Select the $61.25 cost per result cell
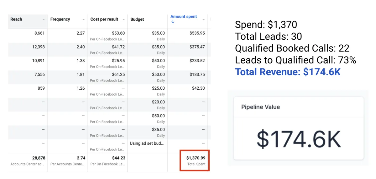The height and width of the screenshot is (179, 376). pos(118,75)
